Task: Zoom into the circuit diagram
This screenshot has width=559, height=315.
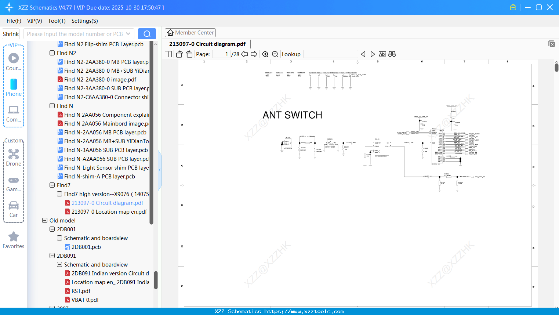Action: tap(265, 54)
